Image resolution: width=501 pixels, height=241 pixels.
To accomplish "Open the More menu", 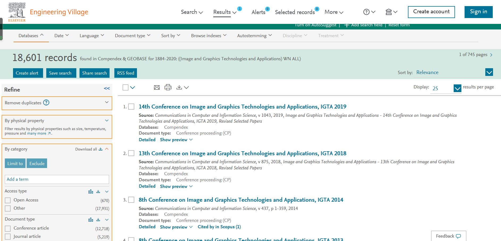I will 334,12.
